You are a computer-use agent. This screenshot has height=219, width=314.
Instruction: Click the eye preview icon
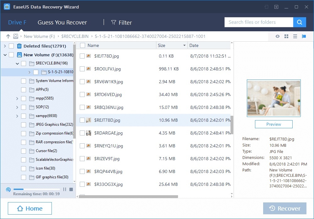pos(278,37)
